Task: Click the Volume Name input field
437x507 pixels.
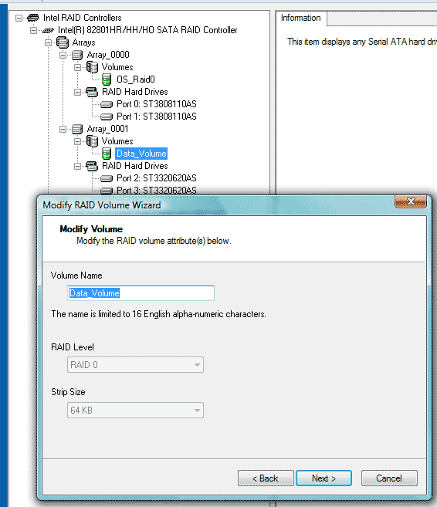Action: [x=141, y=293]
